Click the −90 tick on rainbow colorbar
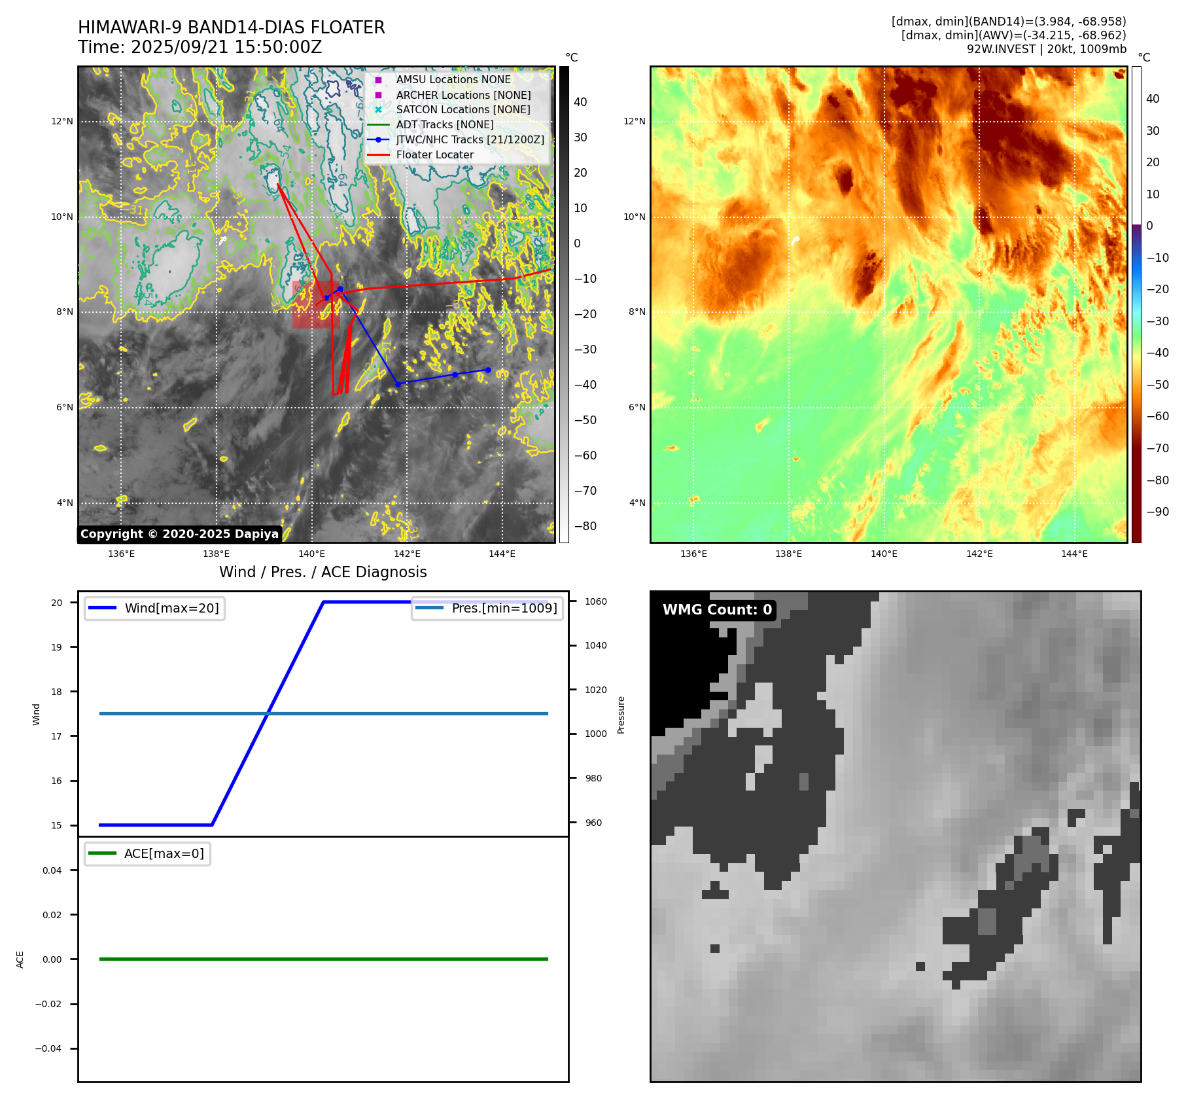Viewport: 1186px width, 1106px height. click(x=1158, y=512)
